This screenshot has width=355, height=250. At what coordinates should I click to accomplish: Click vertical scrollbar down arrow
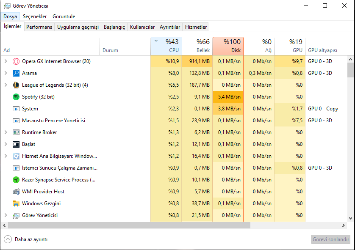click(350, 218)
